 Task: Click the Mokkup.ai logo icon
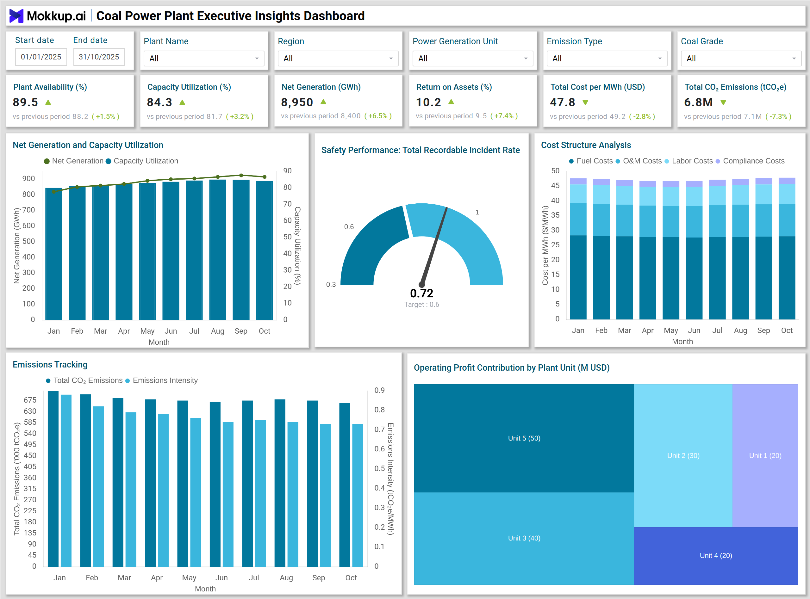(16, 16)
